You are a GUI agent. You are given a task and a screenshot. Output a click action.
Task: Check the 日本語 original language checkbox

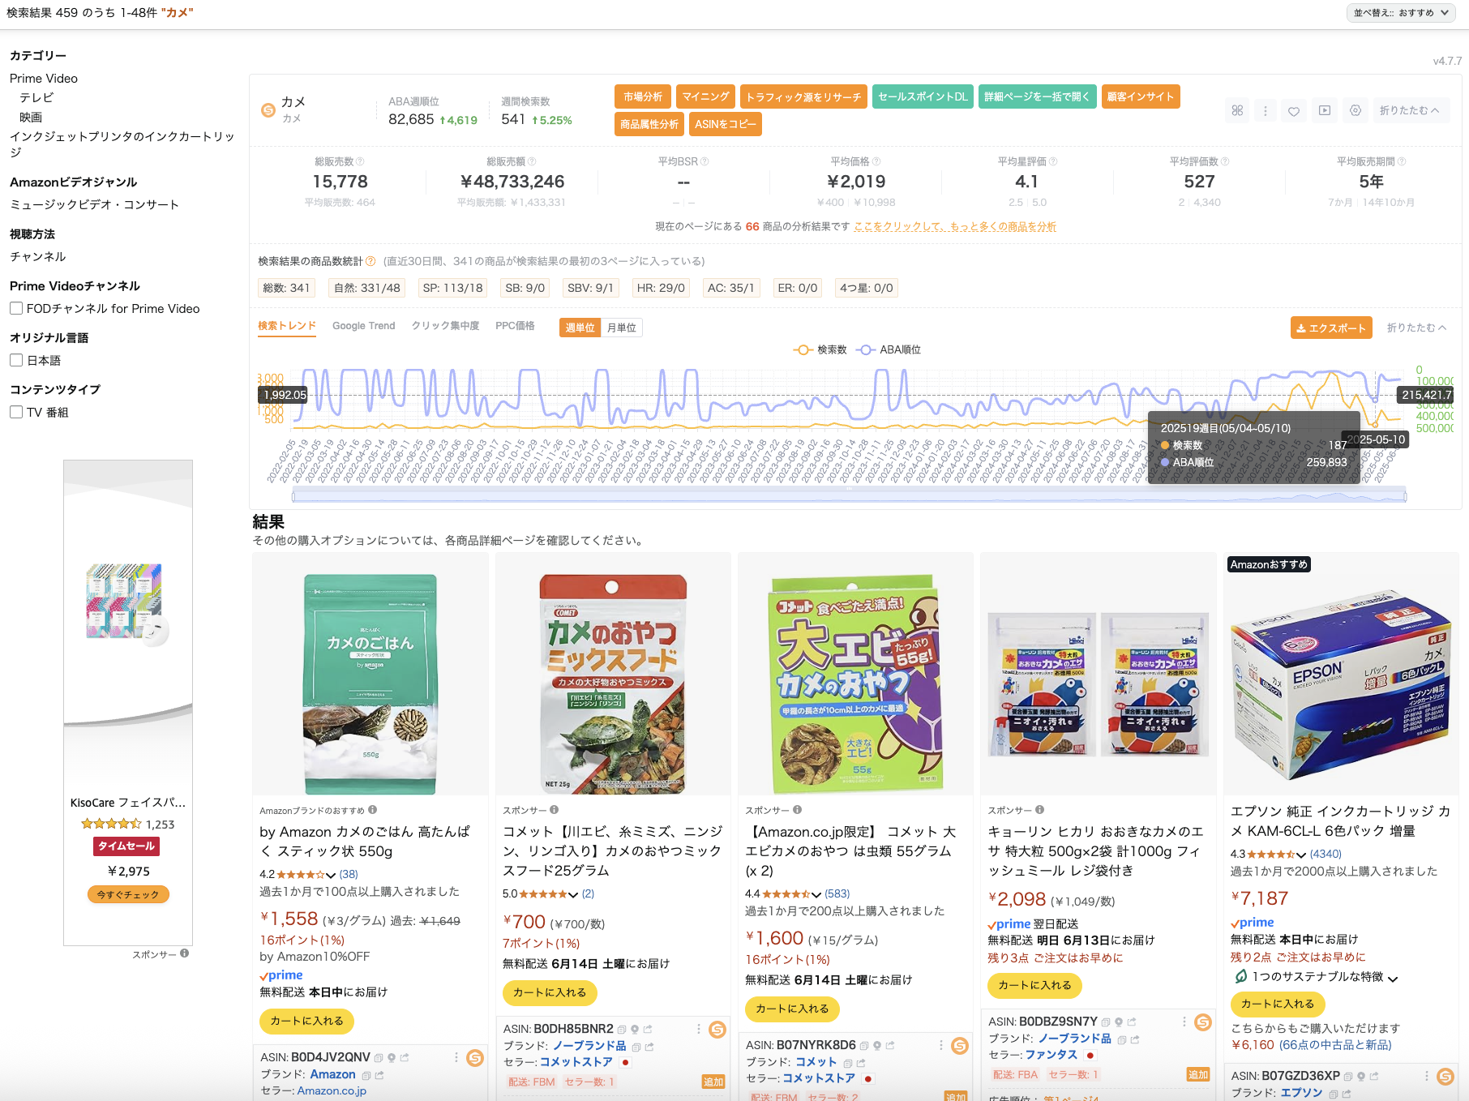(x=16, y=360)
